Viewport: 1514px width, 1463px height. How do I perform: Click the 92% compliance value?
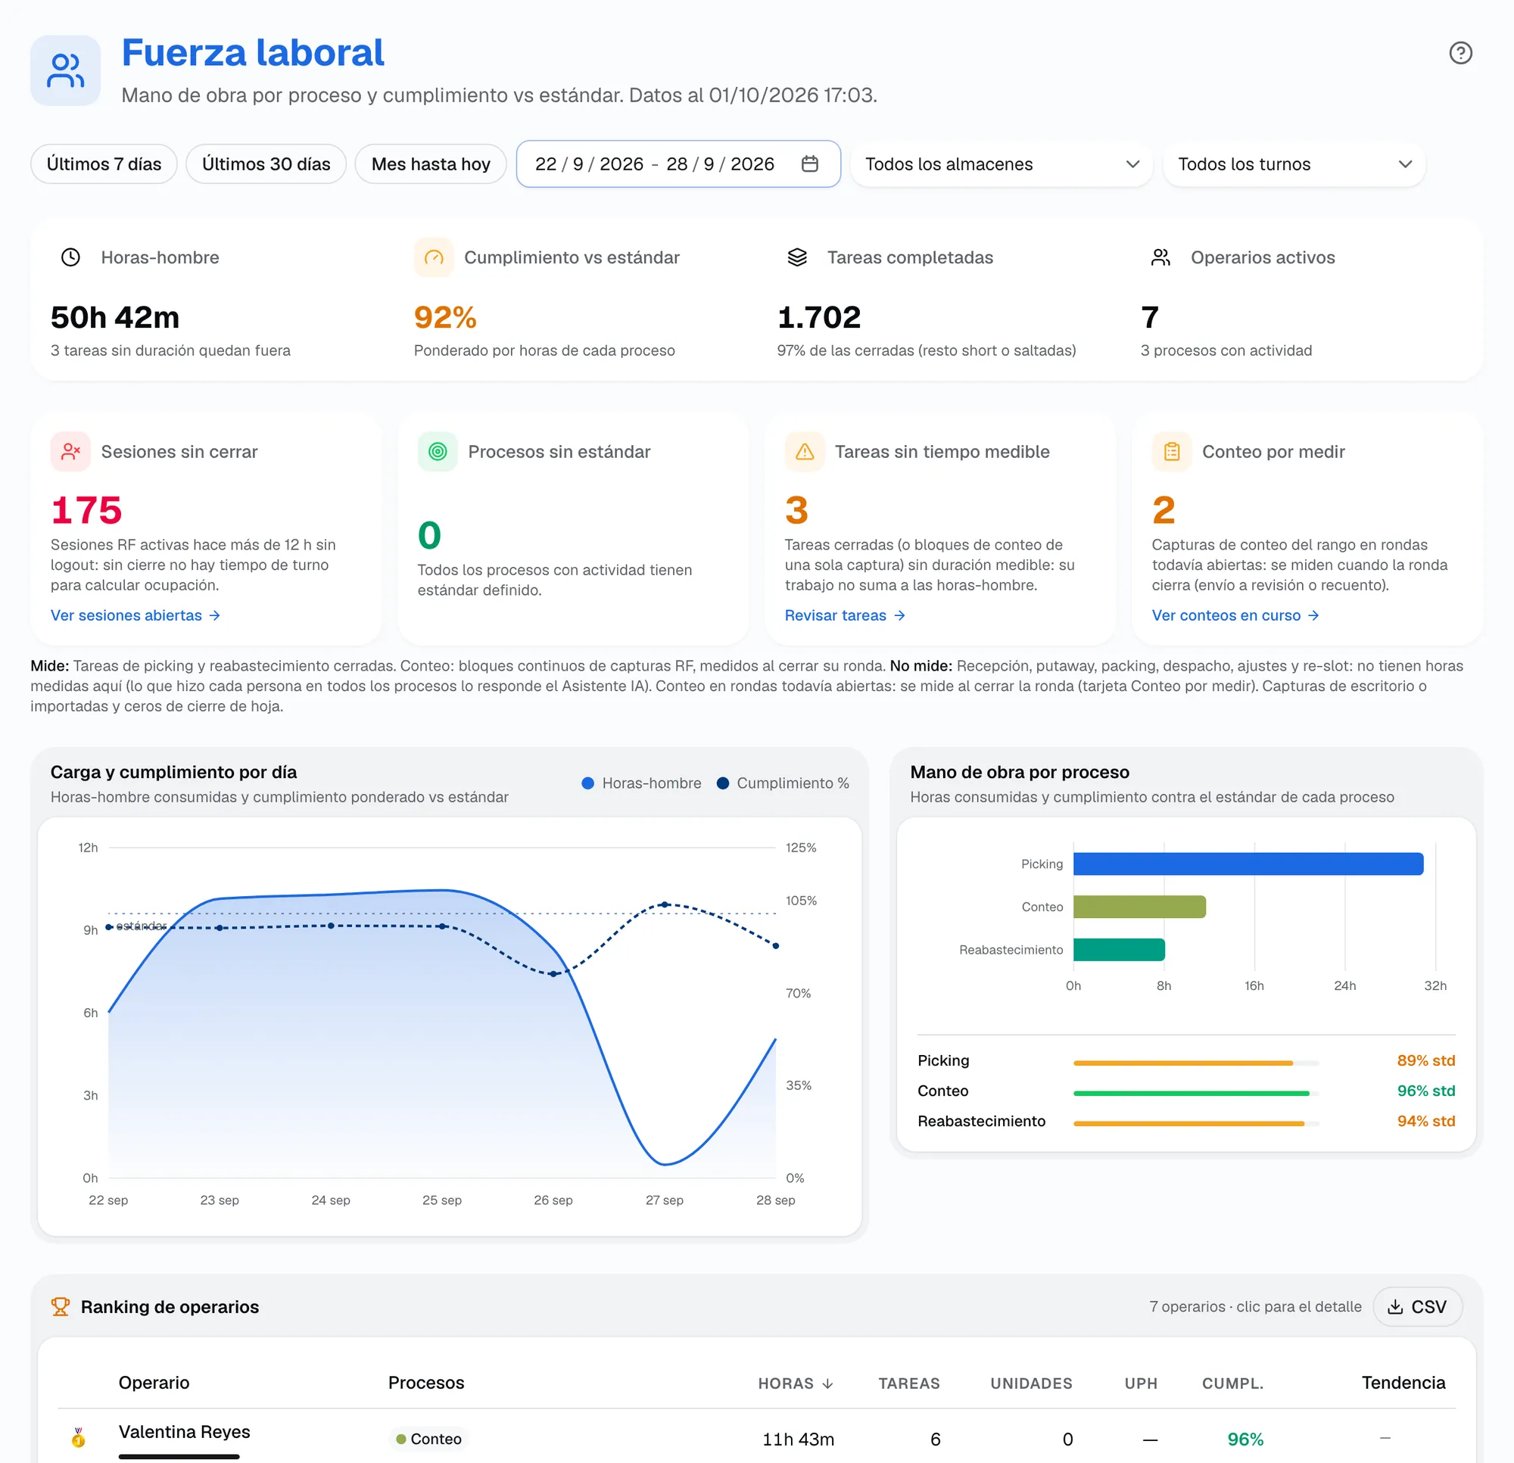445,317
